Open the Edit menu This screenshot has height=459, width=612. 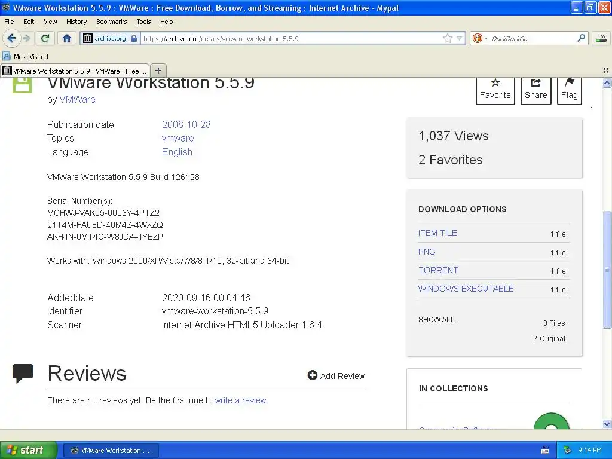click(29, 22)
